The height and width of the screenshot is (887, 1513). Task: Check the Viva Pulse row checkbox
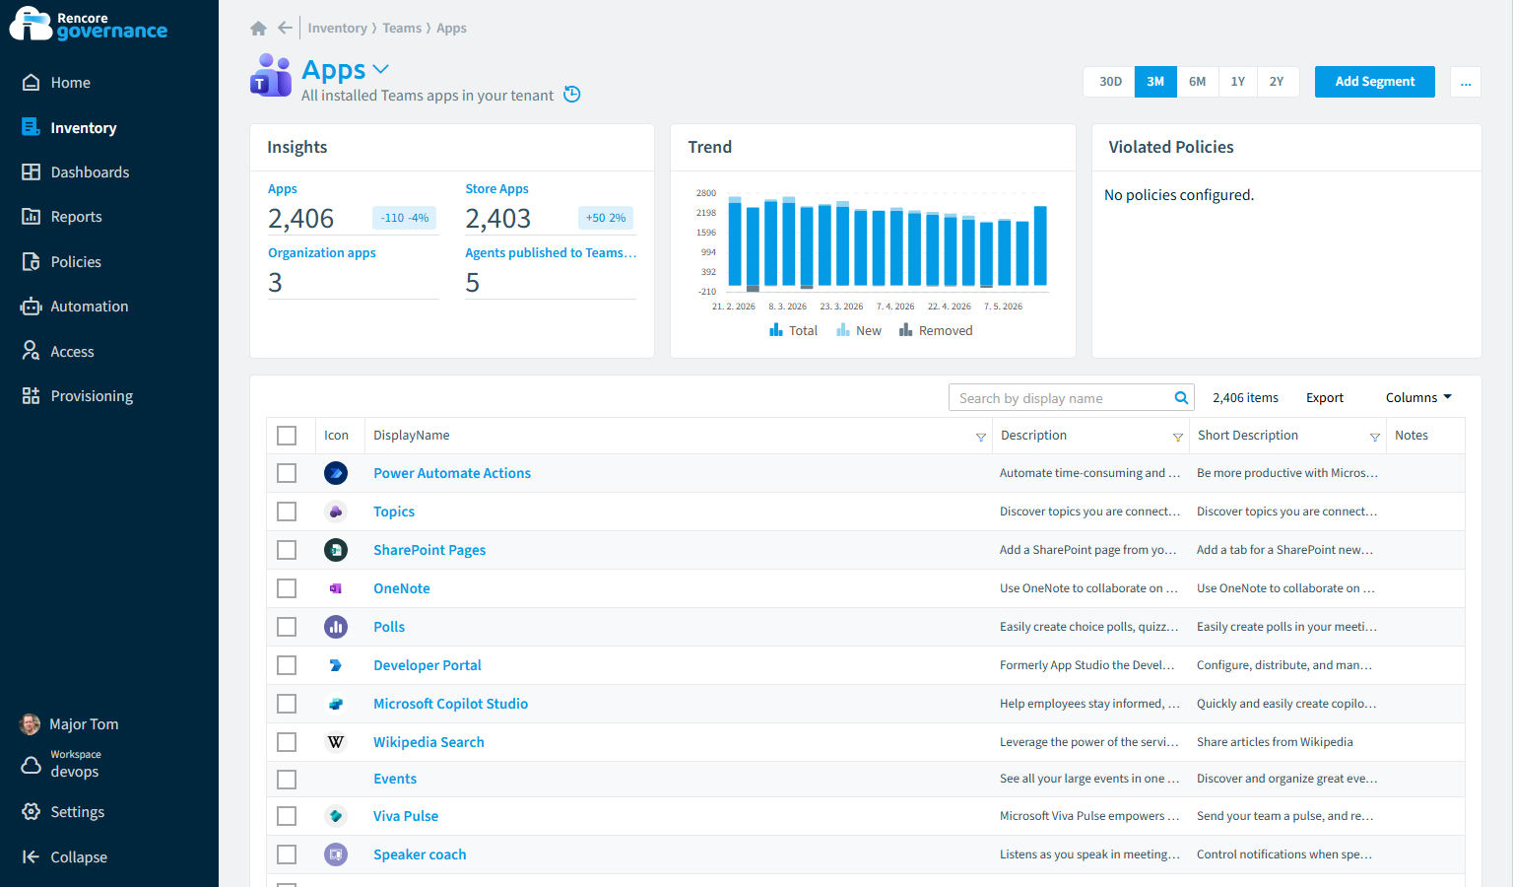pos(287,816)
